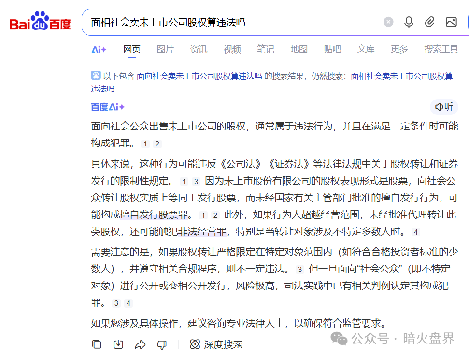Dislike the AI response with thumbs-down icon
Screen dimensions: 469x357
162,344
